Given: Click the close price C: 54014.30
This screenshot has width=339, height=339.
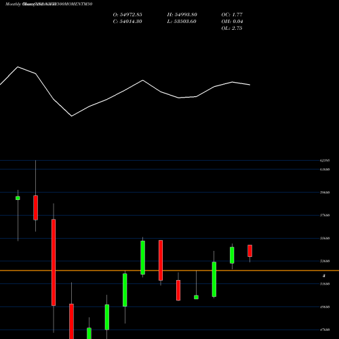Looking at the screenshot, I should coord(127,22).
